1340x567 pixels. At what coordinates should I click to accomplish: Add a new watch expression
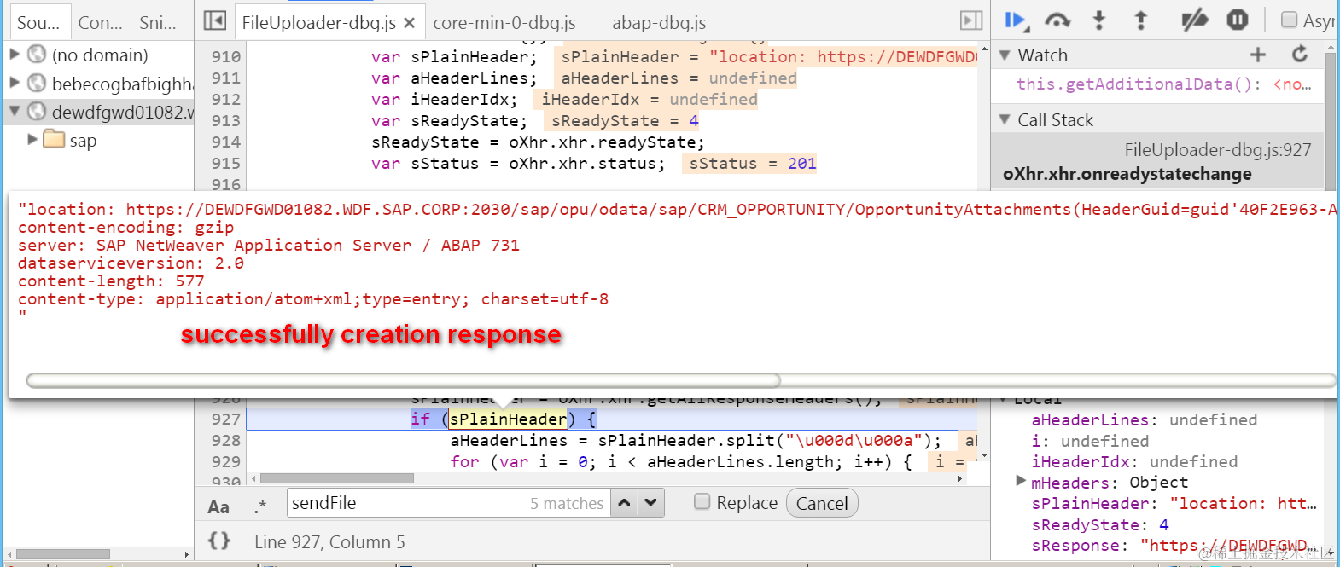pos(1258,55)
